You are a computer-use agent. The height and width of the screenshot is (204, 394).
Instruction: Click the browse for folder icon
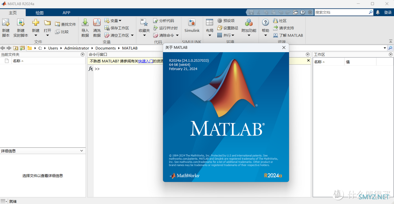click(22, 48)
